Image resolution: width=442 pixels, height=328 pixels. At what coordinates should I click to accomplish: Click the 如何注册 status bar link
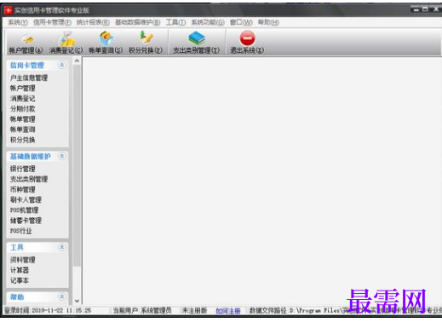pos(228,311)
